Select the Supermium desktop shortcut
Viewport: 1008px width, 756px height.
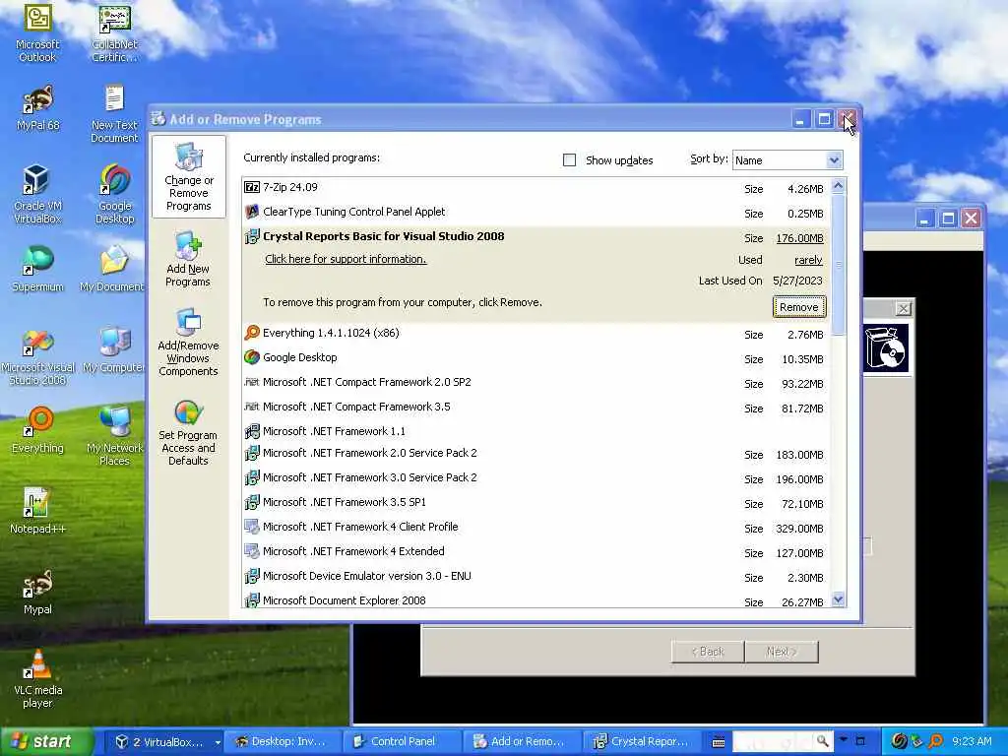38,269
